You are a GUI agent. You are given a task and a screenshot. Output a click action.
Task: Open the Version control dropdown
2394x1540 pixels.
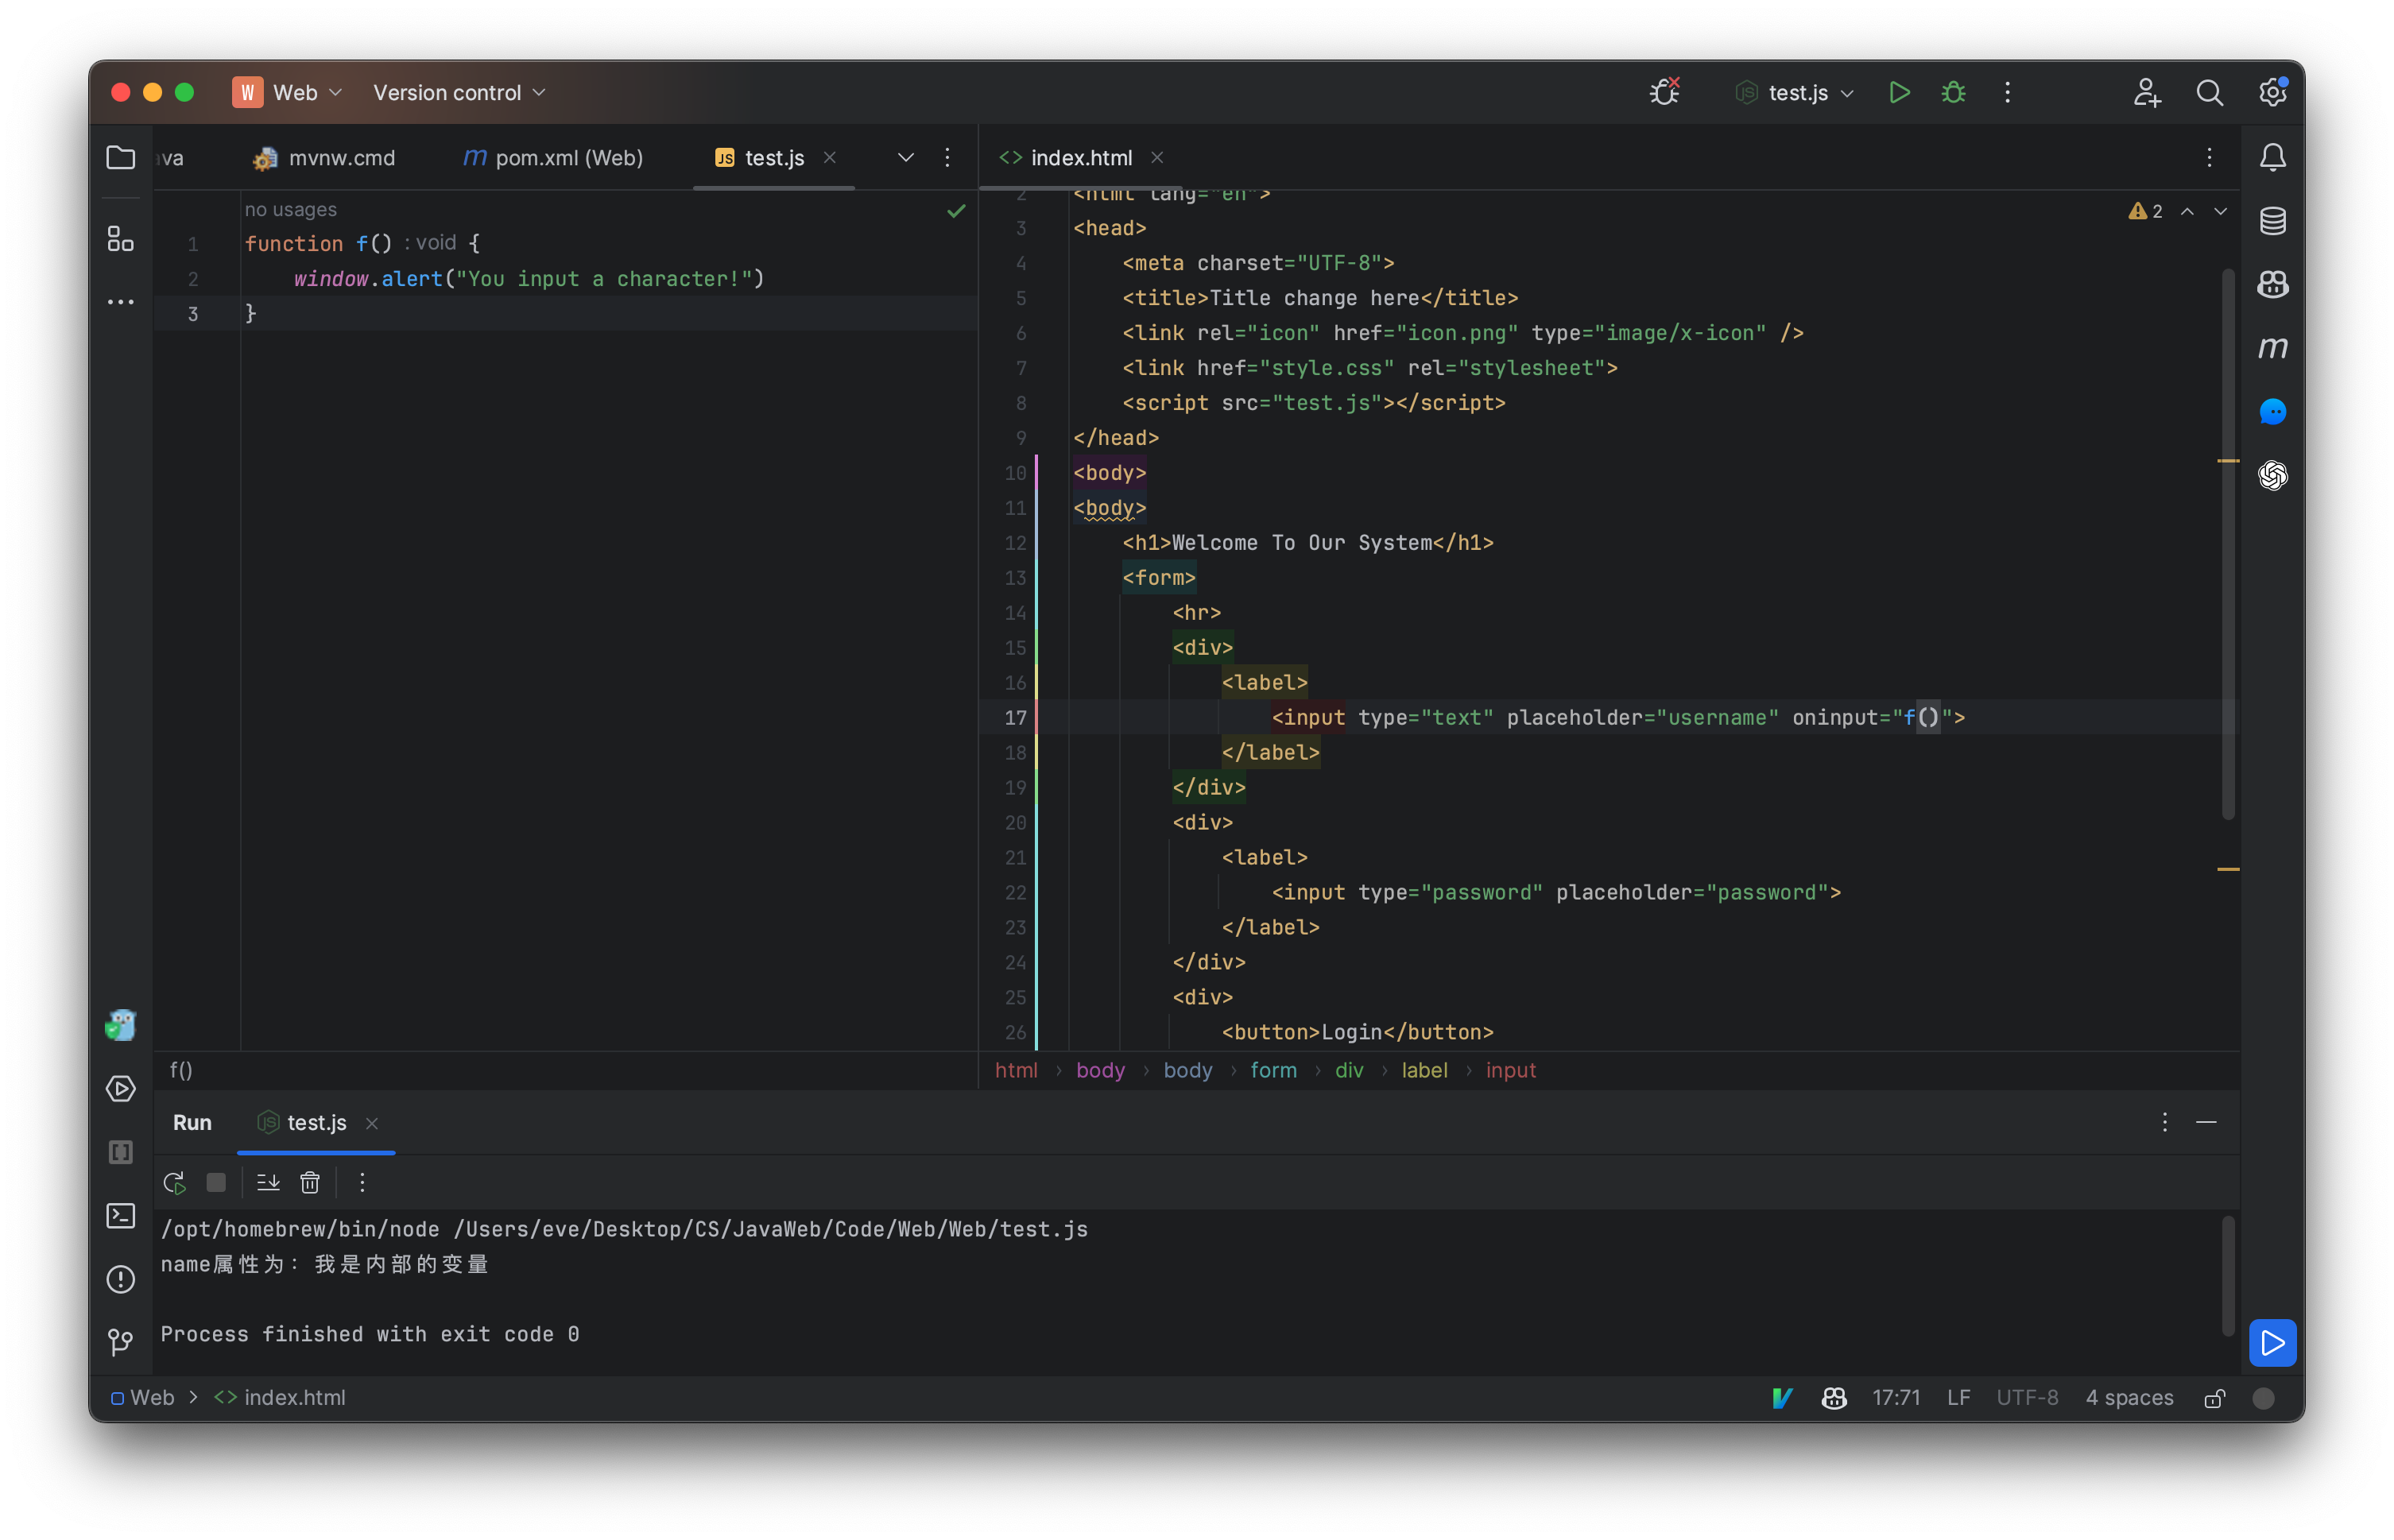tap(460, 93)
